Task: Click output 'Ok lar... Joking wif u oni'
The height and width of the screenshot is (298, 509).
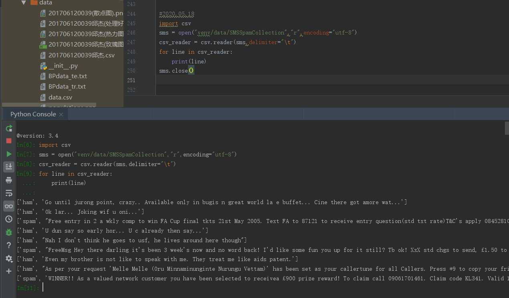Action: (x=81, y=212)
